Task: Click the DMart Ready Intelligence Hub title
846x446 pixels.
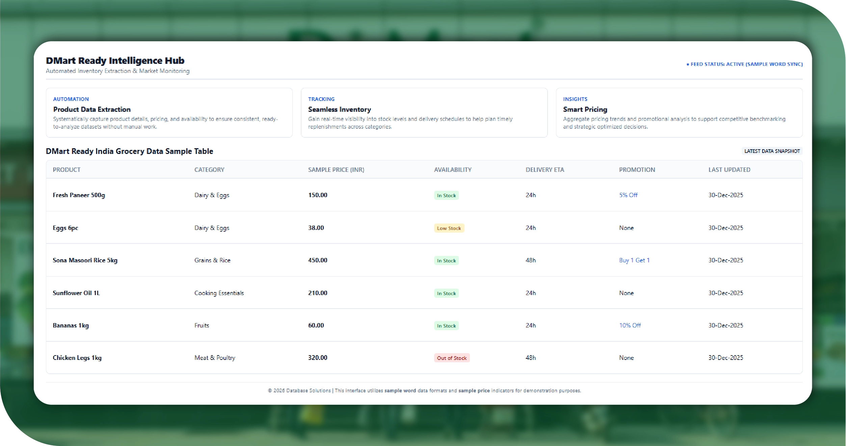Action: point(115,61)
